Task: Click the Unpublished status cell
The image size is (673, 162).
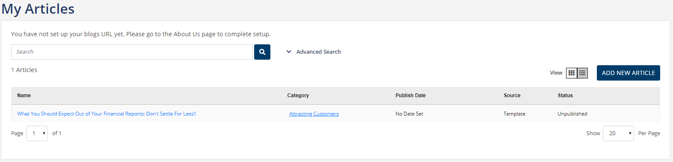Action: pyautogui.click(x=572, y=114)
